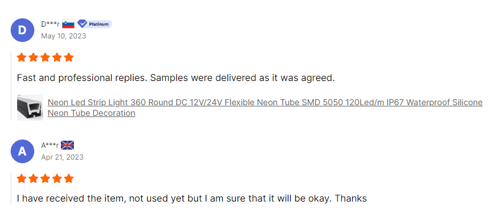This screenshot has height=214, width=500.
Task: Click fifth star in D***r's rating
Action: [x=69, y=57]
